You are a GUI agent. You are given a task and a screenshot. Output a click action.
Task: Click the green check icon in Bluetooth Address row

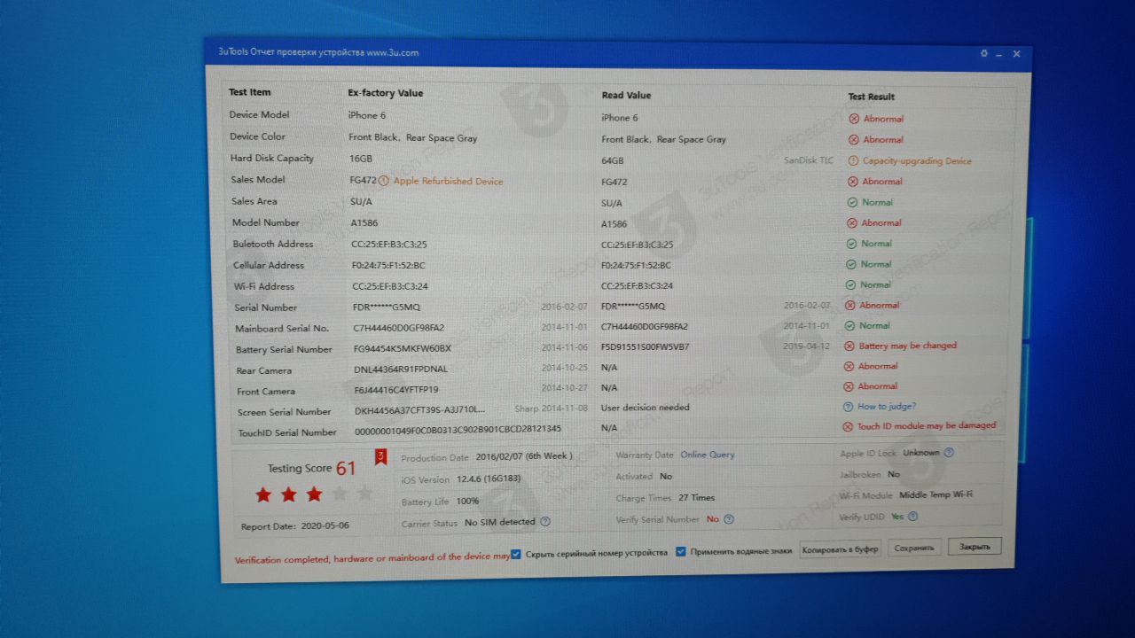(x=852, y=244)
